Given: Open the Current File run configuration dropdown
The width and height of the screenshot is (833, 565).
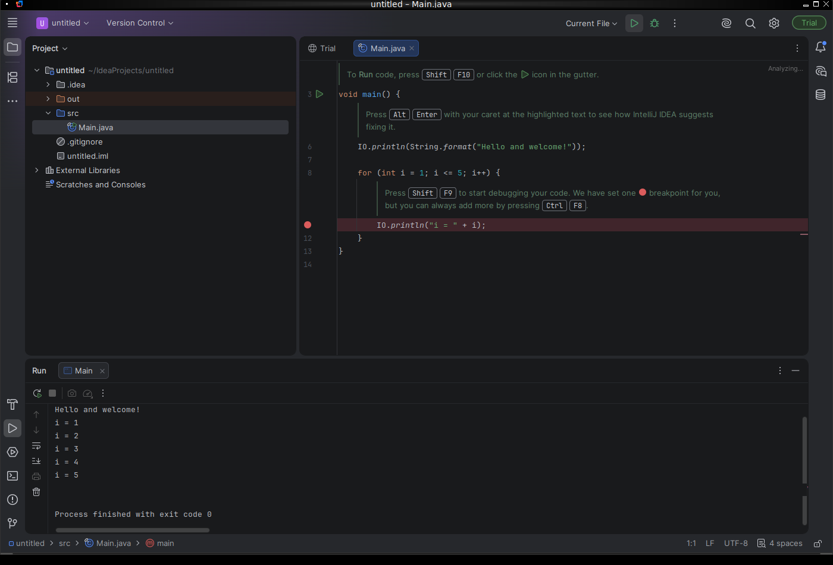Looking at the screenshot, I should click(591, 23).
